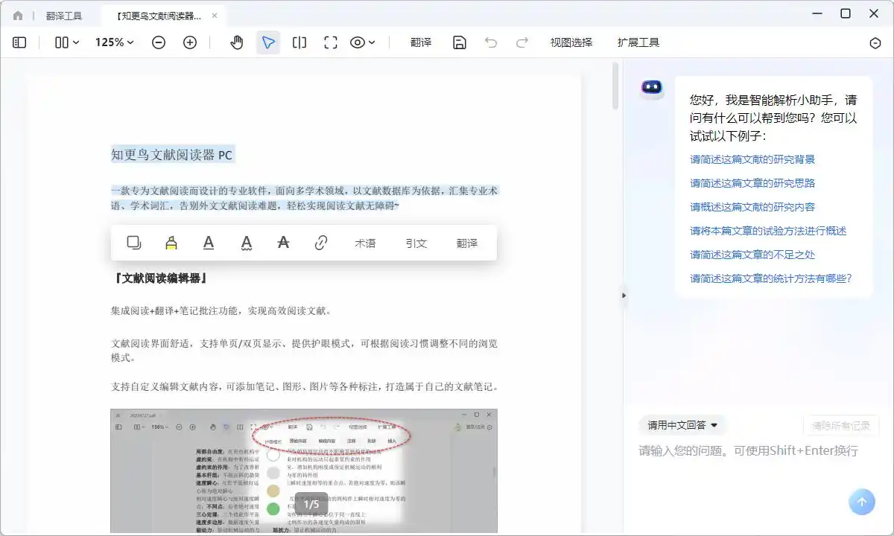Viewport: 894px width, 536px height.
Task: Select the text selection pointer tool
Action: tap(268, 42)
